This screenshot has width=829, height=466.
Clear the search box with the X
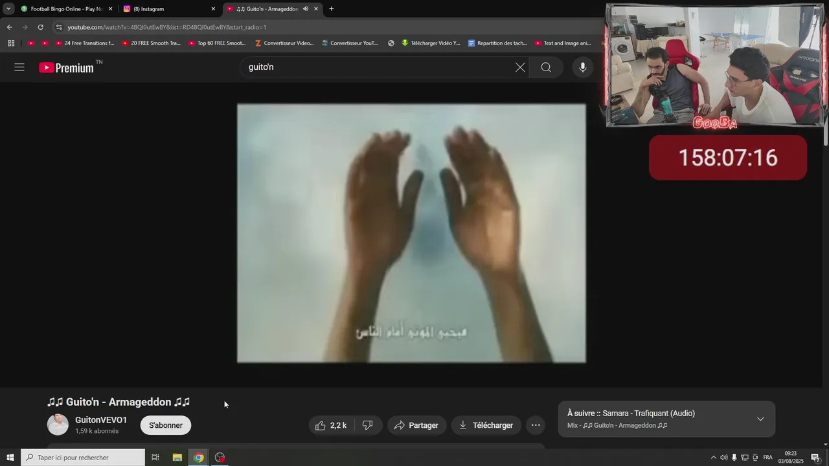[520, 67]
